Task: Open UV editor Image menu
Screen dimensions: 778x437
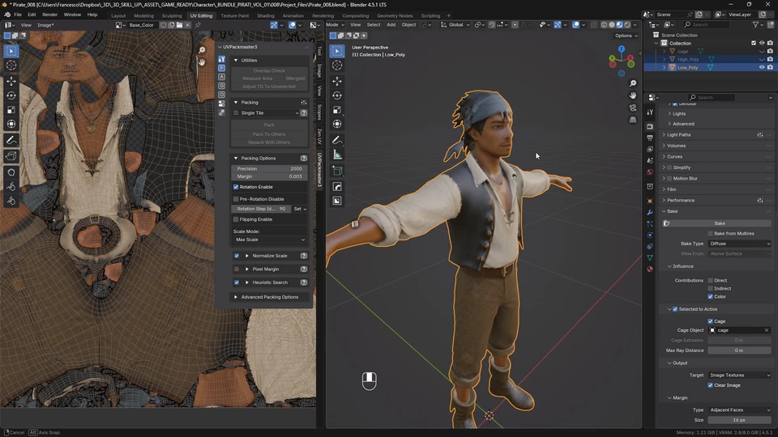Action: [x=45, y=25]
